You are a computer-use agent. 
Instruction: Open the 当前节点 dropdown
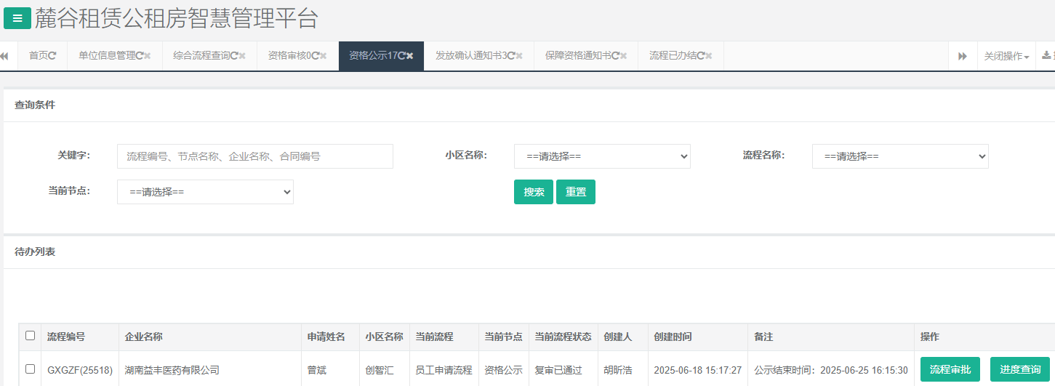(205, 192)
